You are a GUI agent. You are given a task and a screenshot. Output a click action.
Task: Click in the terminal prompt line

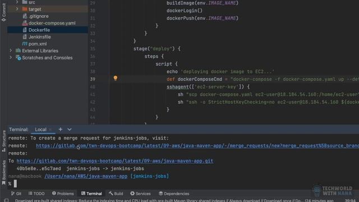pyautogui.click(x=15, y=183)
